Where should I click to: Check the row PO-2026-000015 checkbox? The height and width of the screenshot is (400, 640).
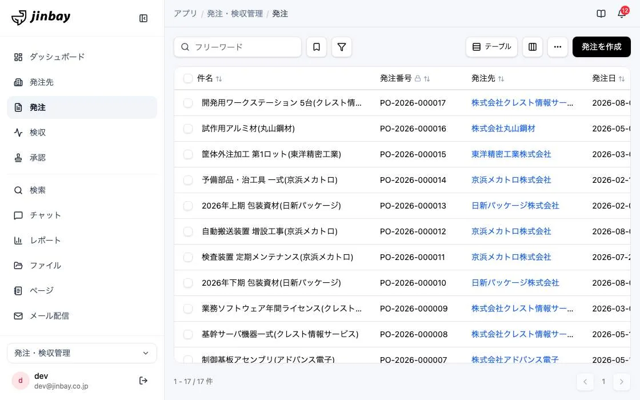coord(188,154)
